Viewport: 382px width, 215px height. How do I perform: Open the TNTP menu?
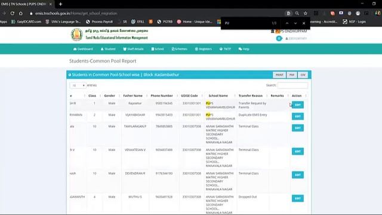point(225,49)
